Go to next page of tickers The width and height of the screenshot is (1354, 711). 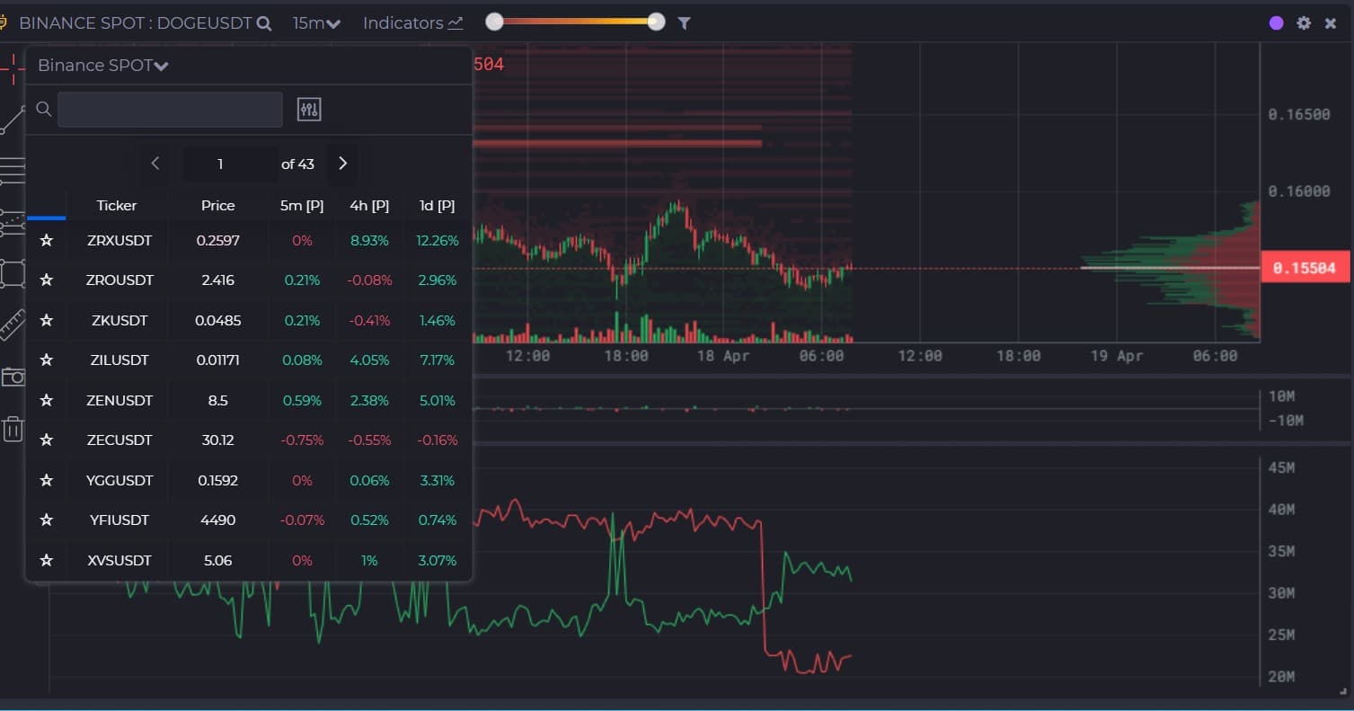(342, 164)
